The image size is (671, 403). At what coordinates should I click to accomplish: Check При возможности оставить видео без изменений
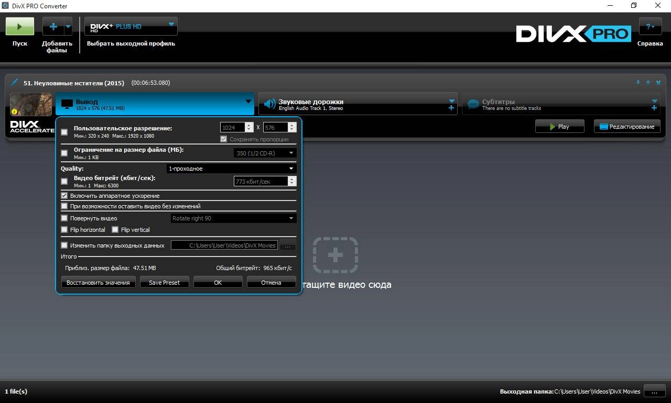point(64,206)
